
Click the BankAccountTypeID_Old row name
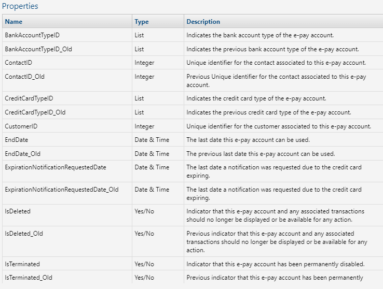[x=38, y=49]
